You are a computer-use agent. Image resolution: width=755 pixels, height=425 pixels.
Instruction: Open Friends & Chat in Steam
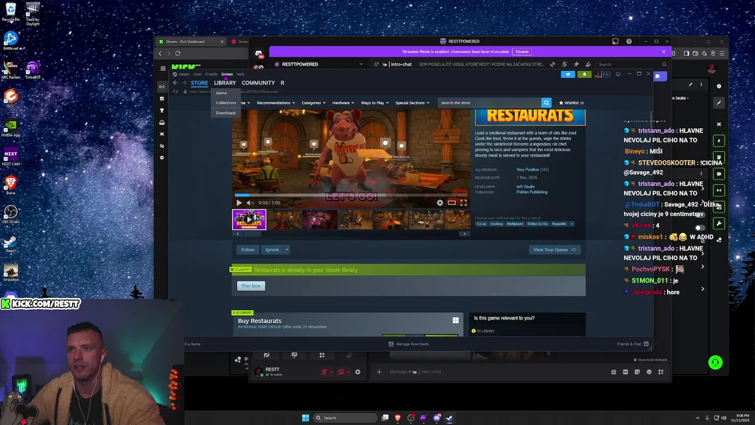pos(633,344)
